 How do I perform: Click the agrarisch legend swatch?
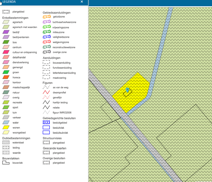6,22
